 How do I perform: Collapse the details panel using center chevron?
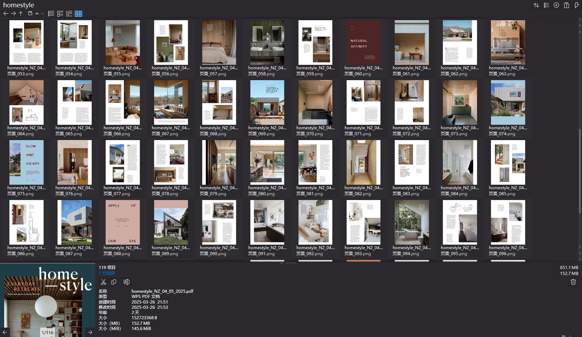click(x=282, y=263)
